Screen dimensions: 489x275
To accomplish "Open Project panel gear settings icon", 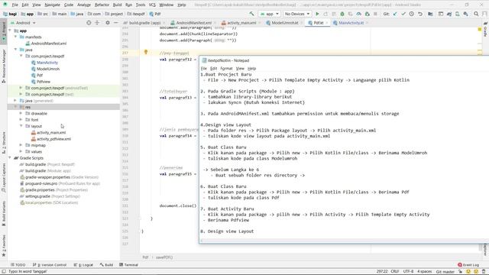I will (108, 23).
